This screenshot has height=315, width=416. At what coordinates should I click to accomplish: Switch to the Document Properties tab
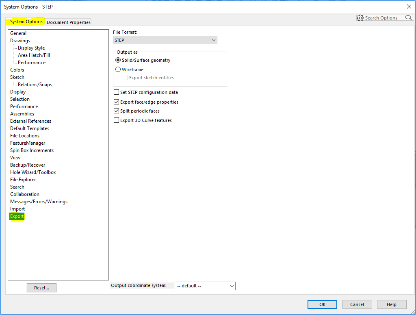(x=68, y=22)
